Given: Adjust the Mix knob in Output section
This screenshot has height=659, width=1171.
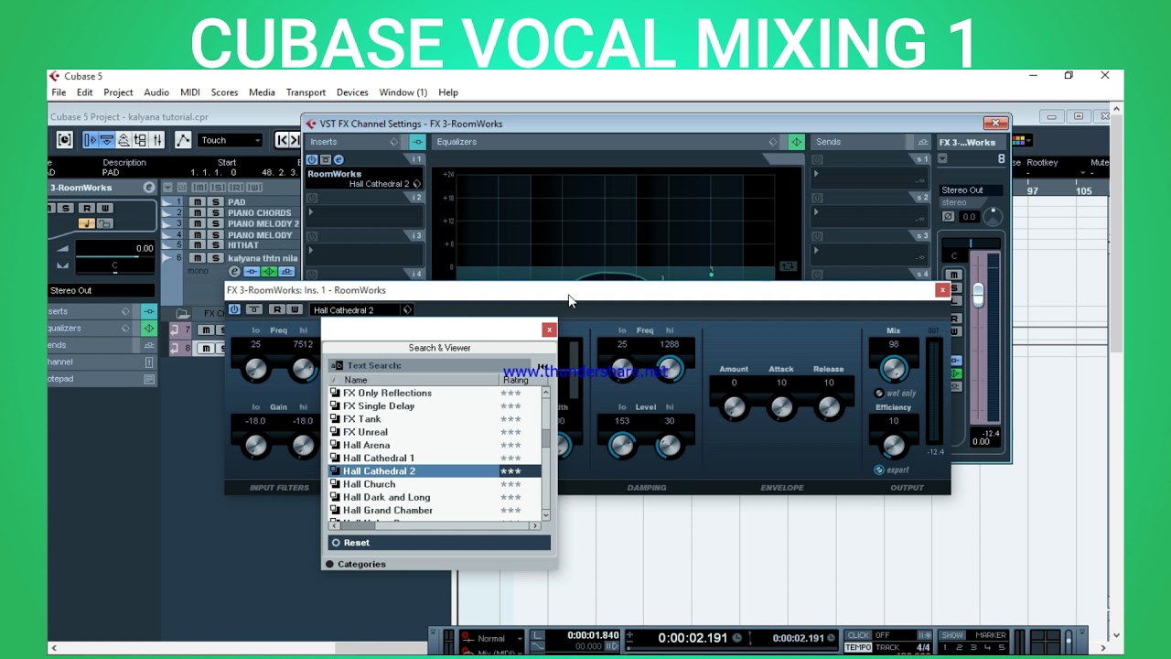Looking at the screenshot, I should pyautogui.click(x=894, y=369).
